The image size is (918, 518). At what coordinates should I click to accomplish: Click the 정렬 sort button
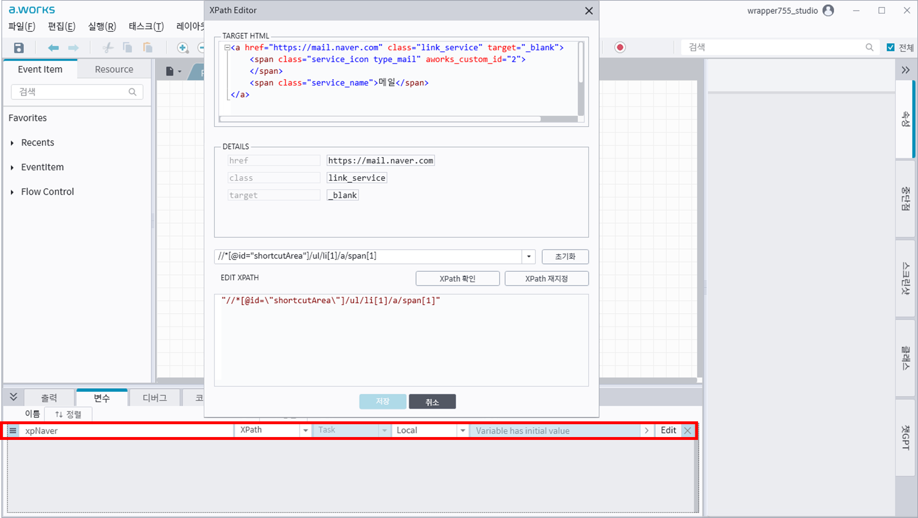pos(68,414)
